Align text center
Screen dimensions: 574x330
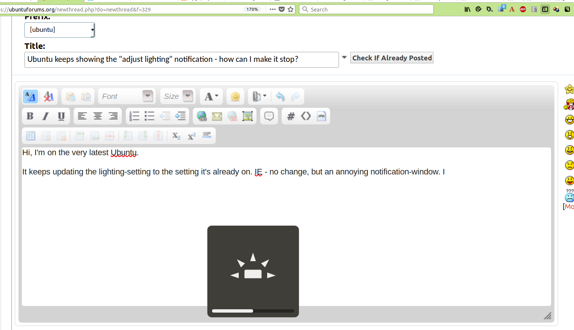point(97,116)
